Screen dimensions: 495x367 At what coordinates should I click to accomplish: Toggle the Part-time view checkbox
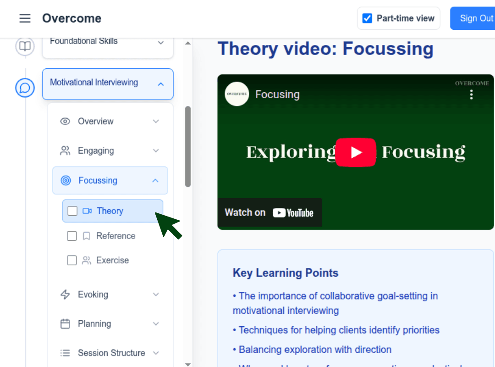(367, 18)
